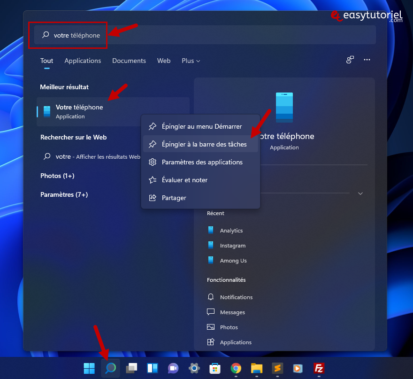Click the picture icon next to Photos feature
Viewport: 413px width, 379px height.
[x=211, y=327]
